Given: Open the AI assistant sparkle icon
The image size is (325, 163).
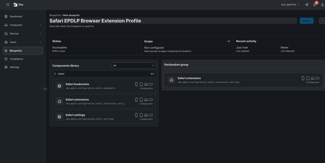Looking at the screenshot, I should click(x=307, y=4).
